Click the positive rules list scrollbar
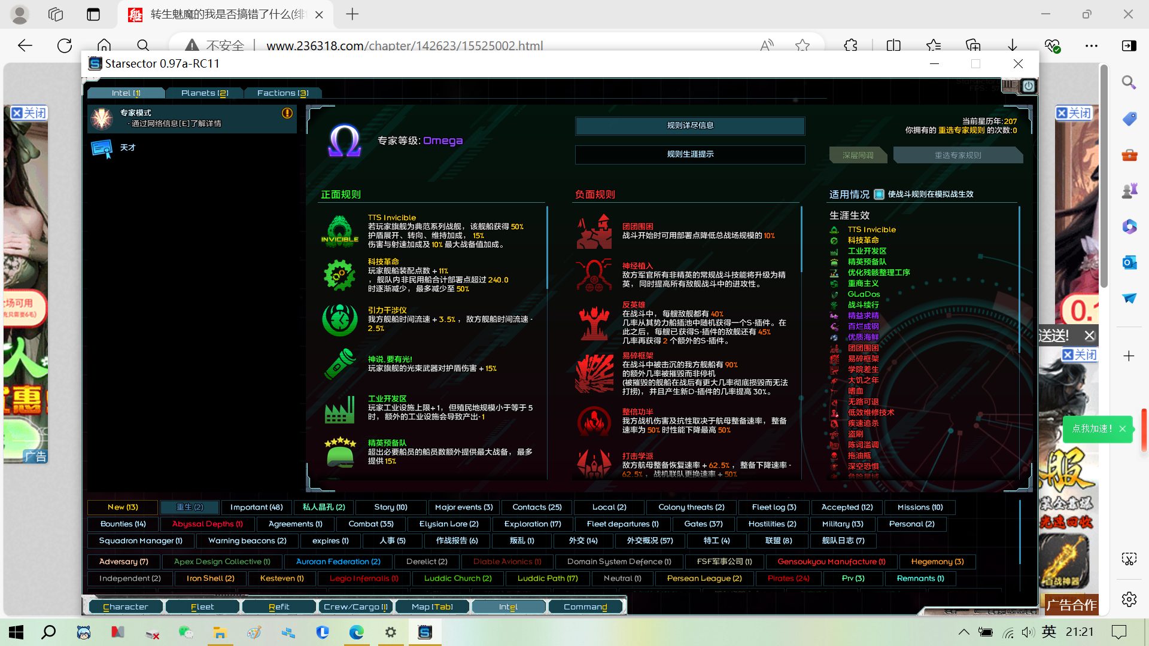The width and height of the screenshot is (1149, 646). 547,248
